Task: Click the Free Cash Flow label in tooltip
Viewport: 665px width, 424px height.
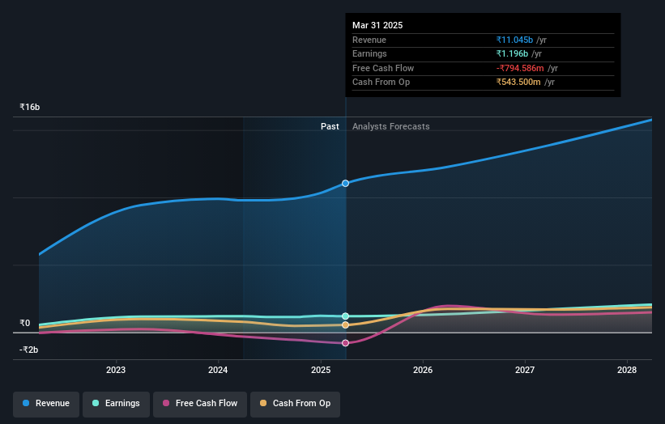Action: [x=383, y=68]
